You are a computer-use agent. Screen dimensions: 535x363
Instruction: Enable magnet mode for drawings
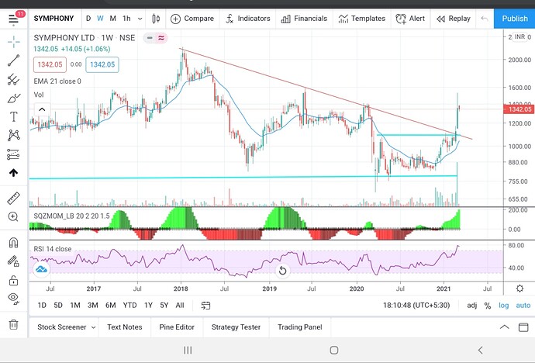pos(13,243)
